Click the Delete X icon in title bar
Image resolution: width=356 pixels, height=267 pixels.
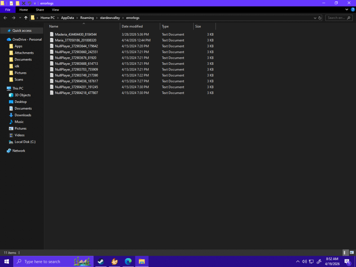[x=23, y=3]
